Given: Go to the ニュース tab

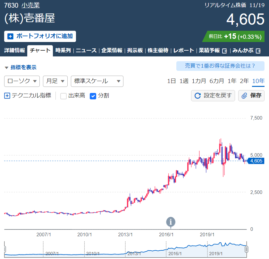Looking at the screenshot, I should (86, 50).
